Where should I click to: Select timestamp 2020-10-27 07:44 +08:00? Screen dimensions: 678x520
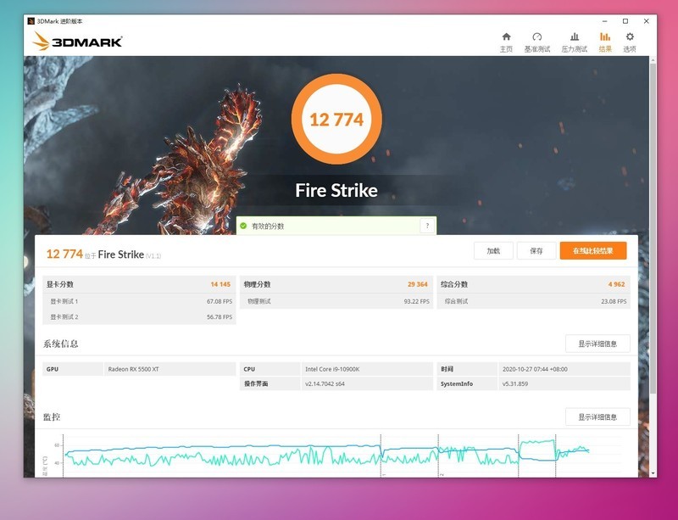tap(535, 369)
